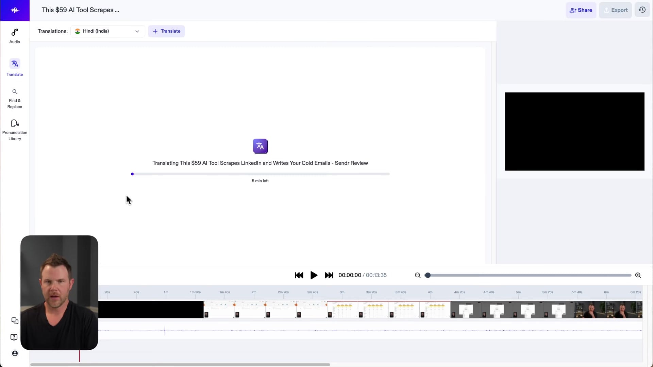The image size is (653, 367).
Task: Skip forward to the end
Action: pos(329,275)
